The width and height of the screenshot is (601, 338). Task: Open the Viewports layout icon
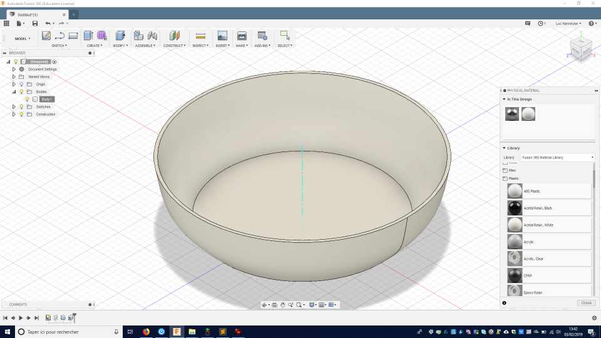tap(332, 305)
